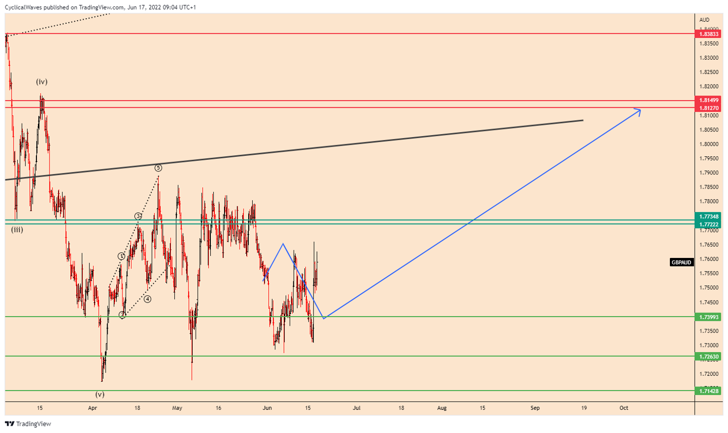
Task: Click the 1.81000 value on price scale
Action: tap(709, 115)
